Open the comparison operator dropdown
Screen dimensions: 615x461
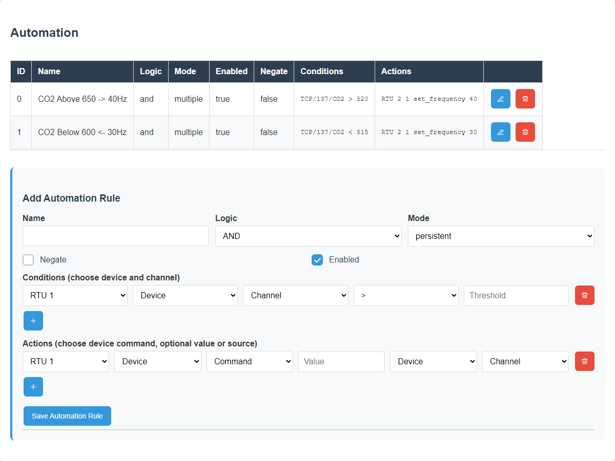tap(406, 295)
